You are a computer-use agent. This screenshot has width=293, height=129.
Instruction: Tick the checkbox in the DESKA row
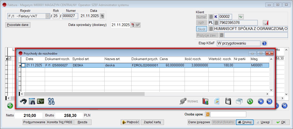tap(23, 65)
